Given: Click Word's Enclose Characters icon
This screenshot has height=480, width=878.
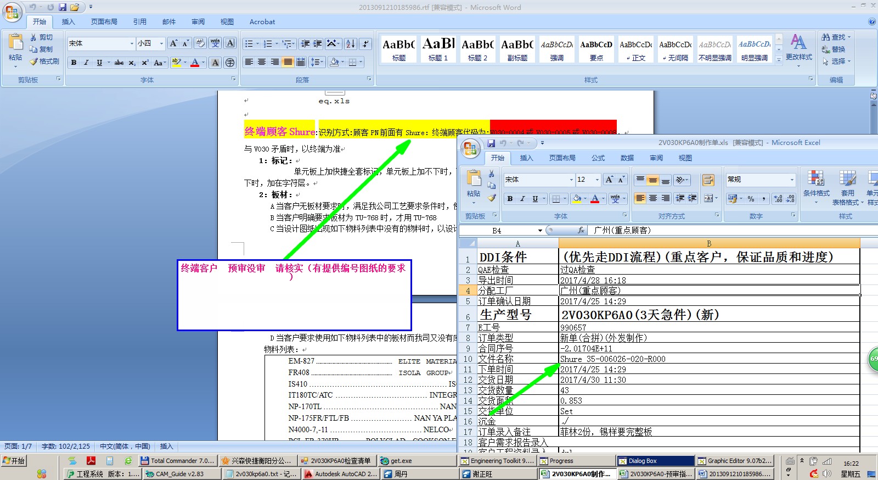Looking at the screenshot, I should (230, 63).
